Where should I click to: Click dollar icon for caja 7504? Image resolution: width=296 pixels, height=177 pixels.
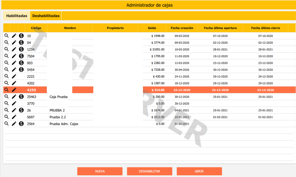click(21, 56)
